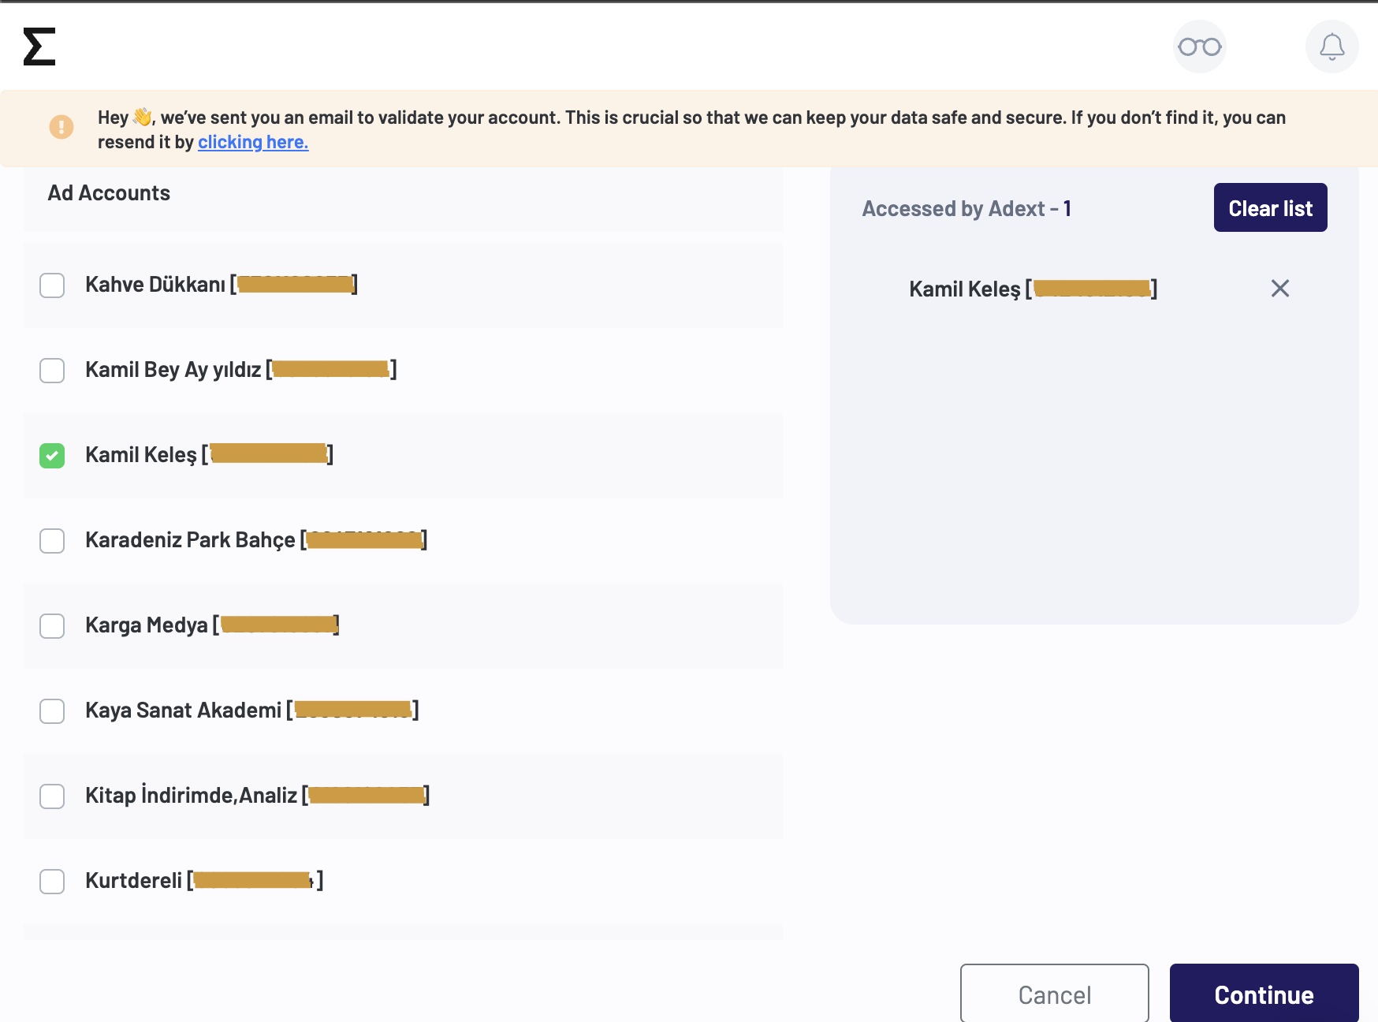Click the Continue button
The height and width of the screenshot is (1022, 1378).
click(x=1264, y=994)
